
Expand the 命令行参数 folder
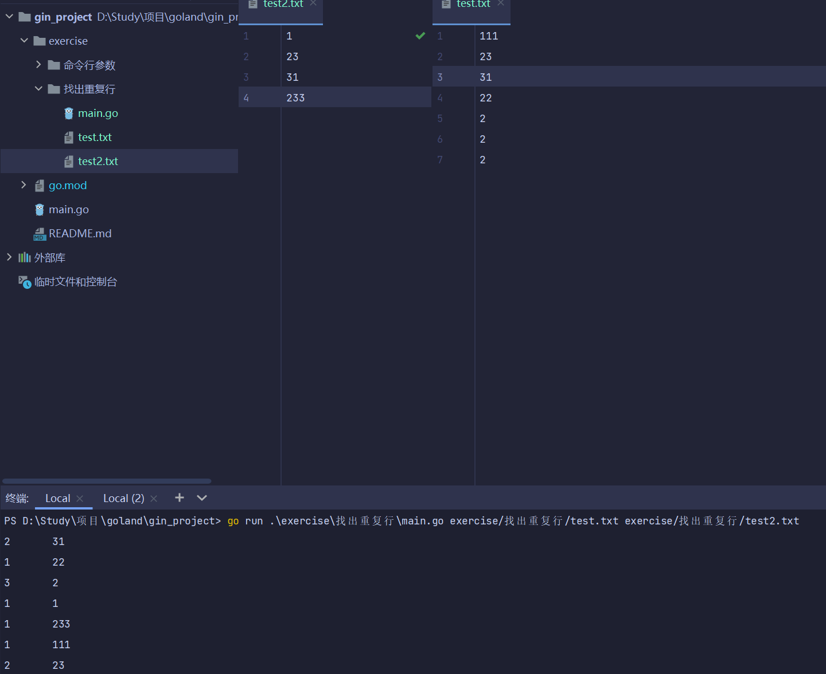[x=38, y=65]
